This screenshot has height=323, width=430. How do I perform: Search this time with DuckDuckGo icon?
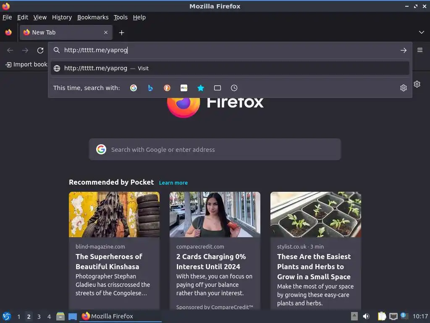coord(167,88)
